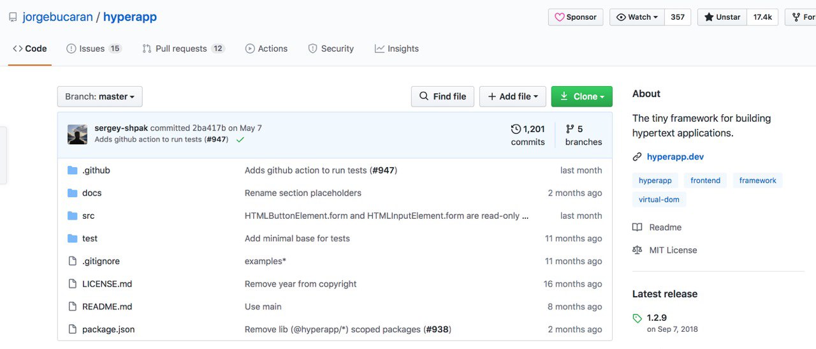This screenshot has height=349, width=816.
Task: Switch to the Security tab
Action: [x=331, y=48]
